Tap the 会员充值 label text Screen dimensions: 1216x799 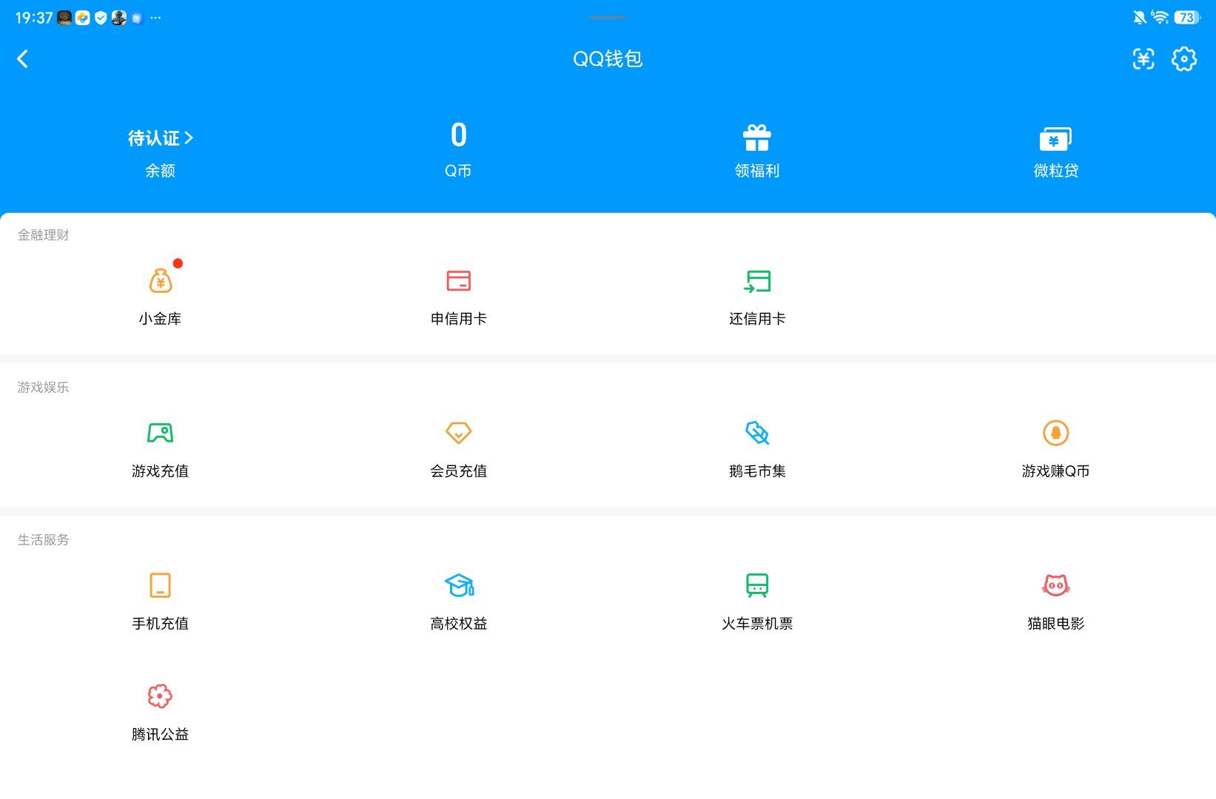click(459, 471)
